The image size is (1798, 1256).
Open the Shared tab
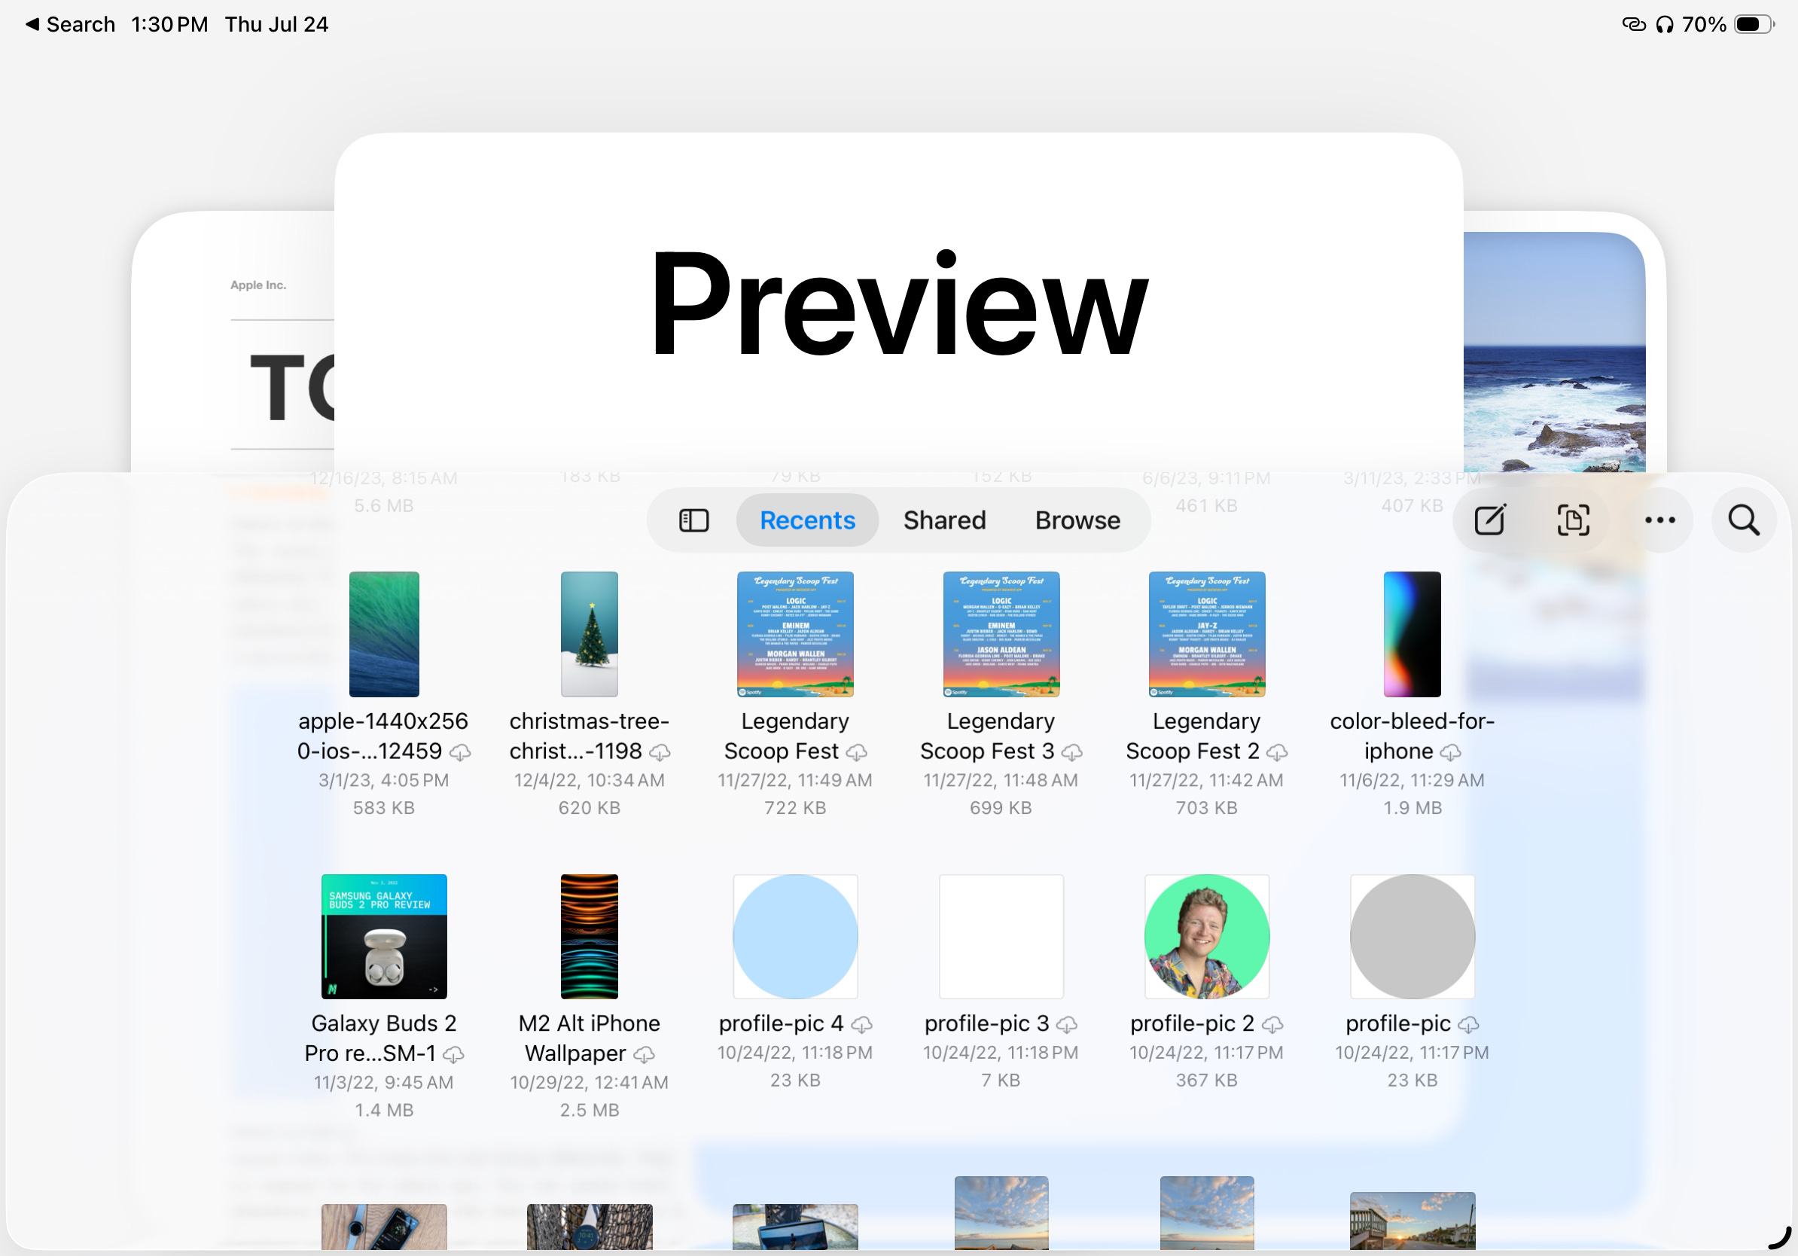tap(943, 521)
